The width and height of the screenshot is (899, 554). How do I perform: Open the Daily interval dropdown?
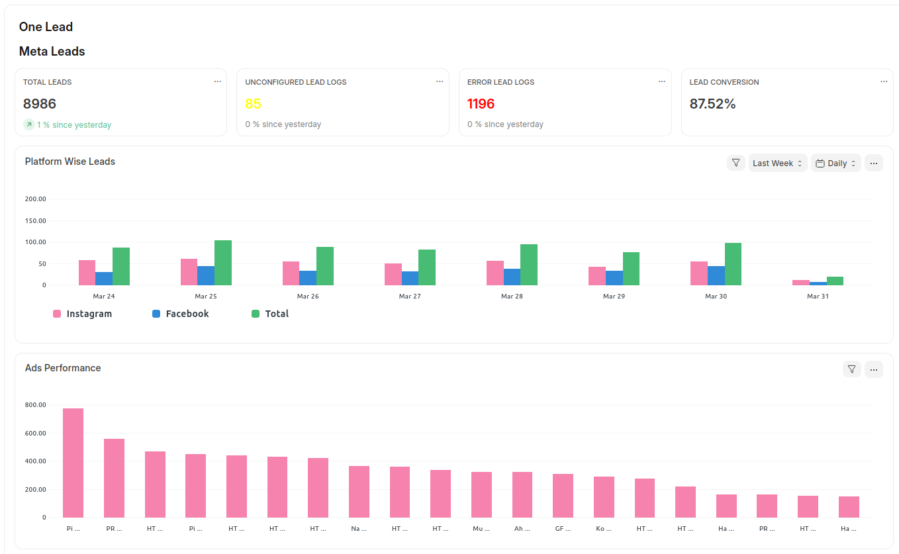click(x=836, y=163)
